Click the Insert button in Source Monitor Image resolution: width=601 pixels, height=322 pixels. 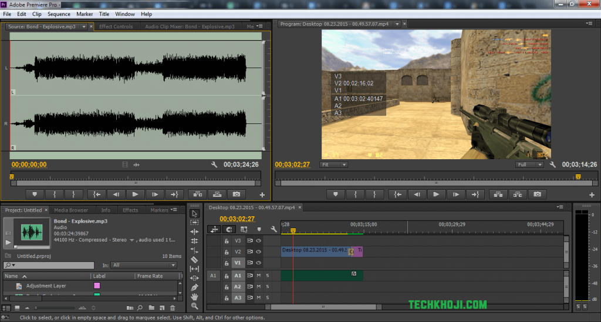click(x=197, y=194)
